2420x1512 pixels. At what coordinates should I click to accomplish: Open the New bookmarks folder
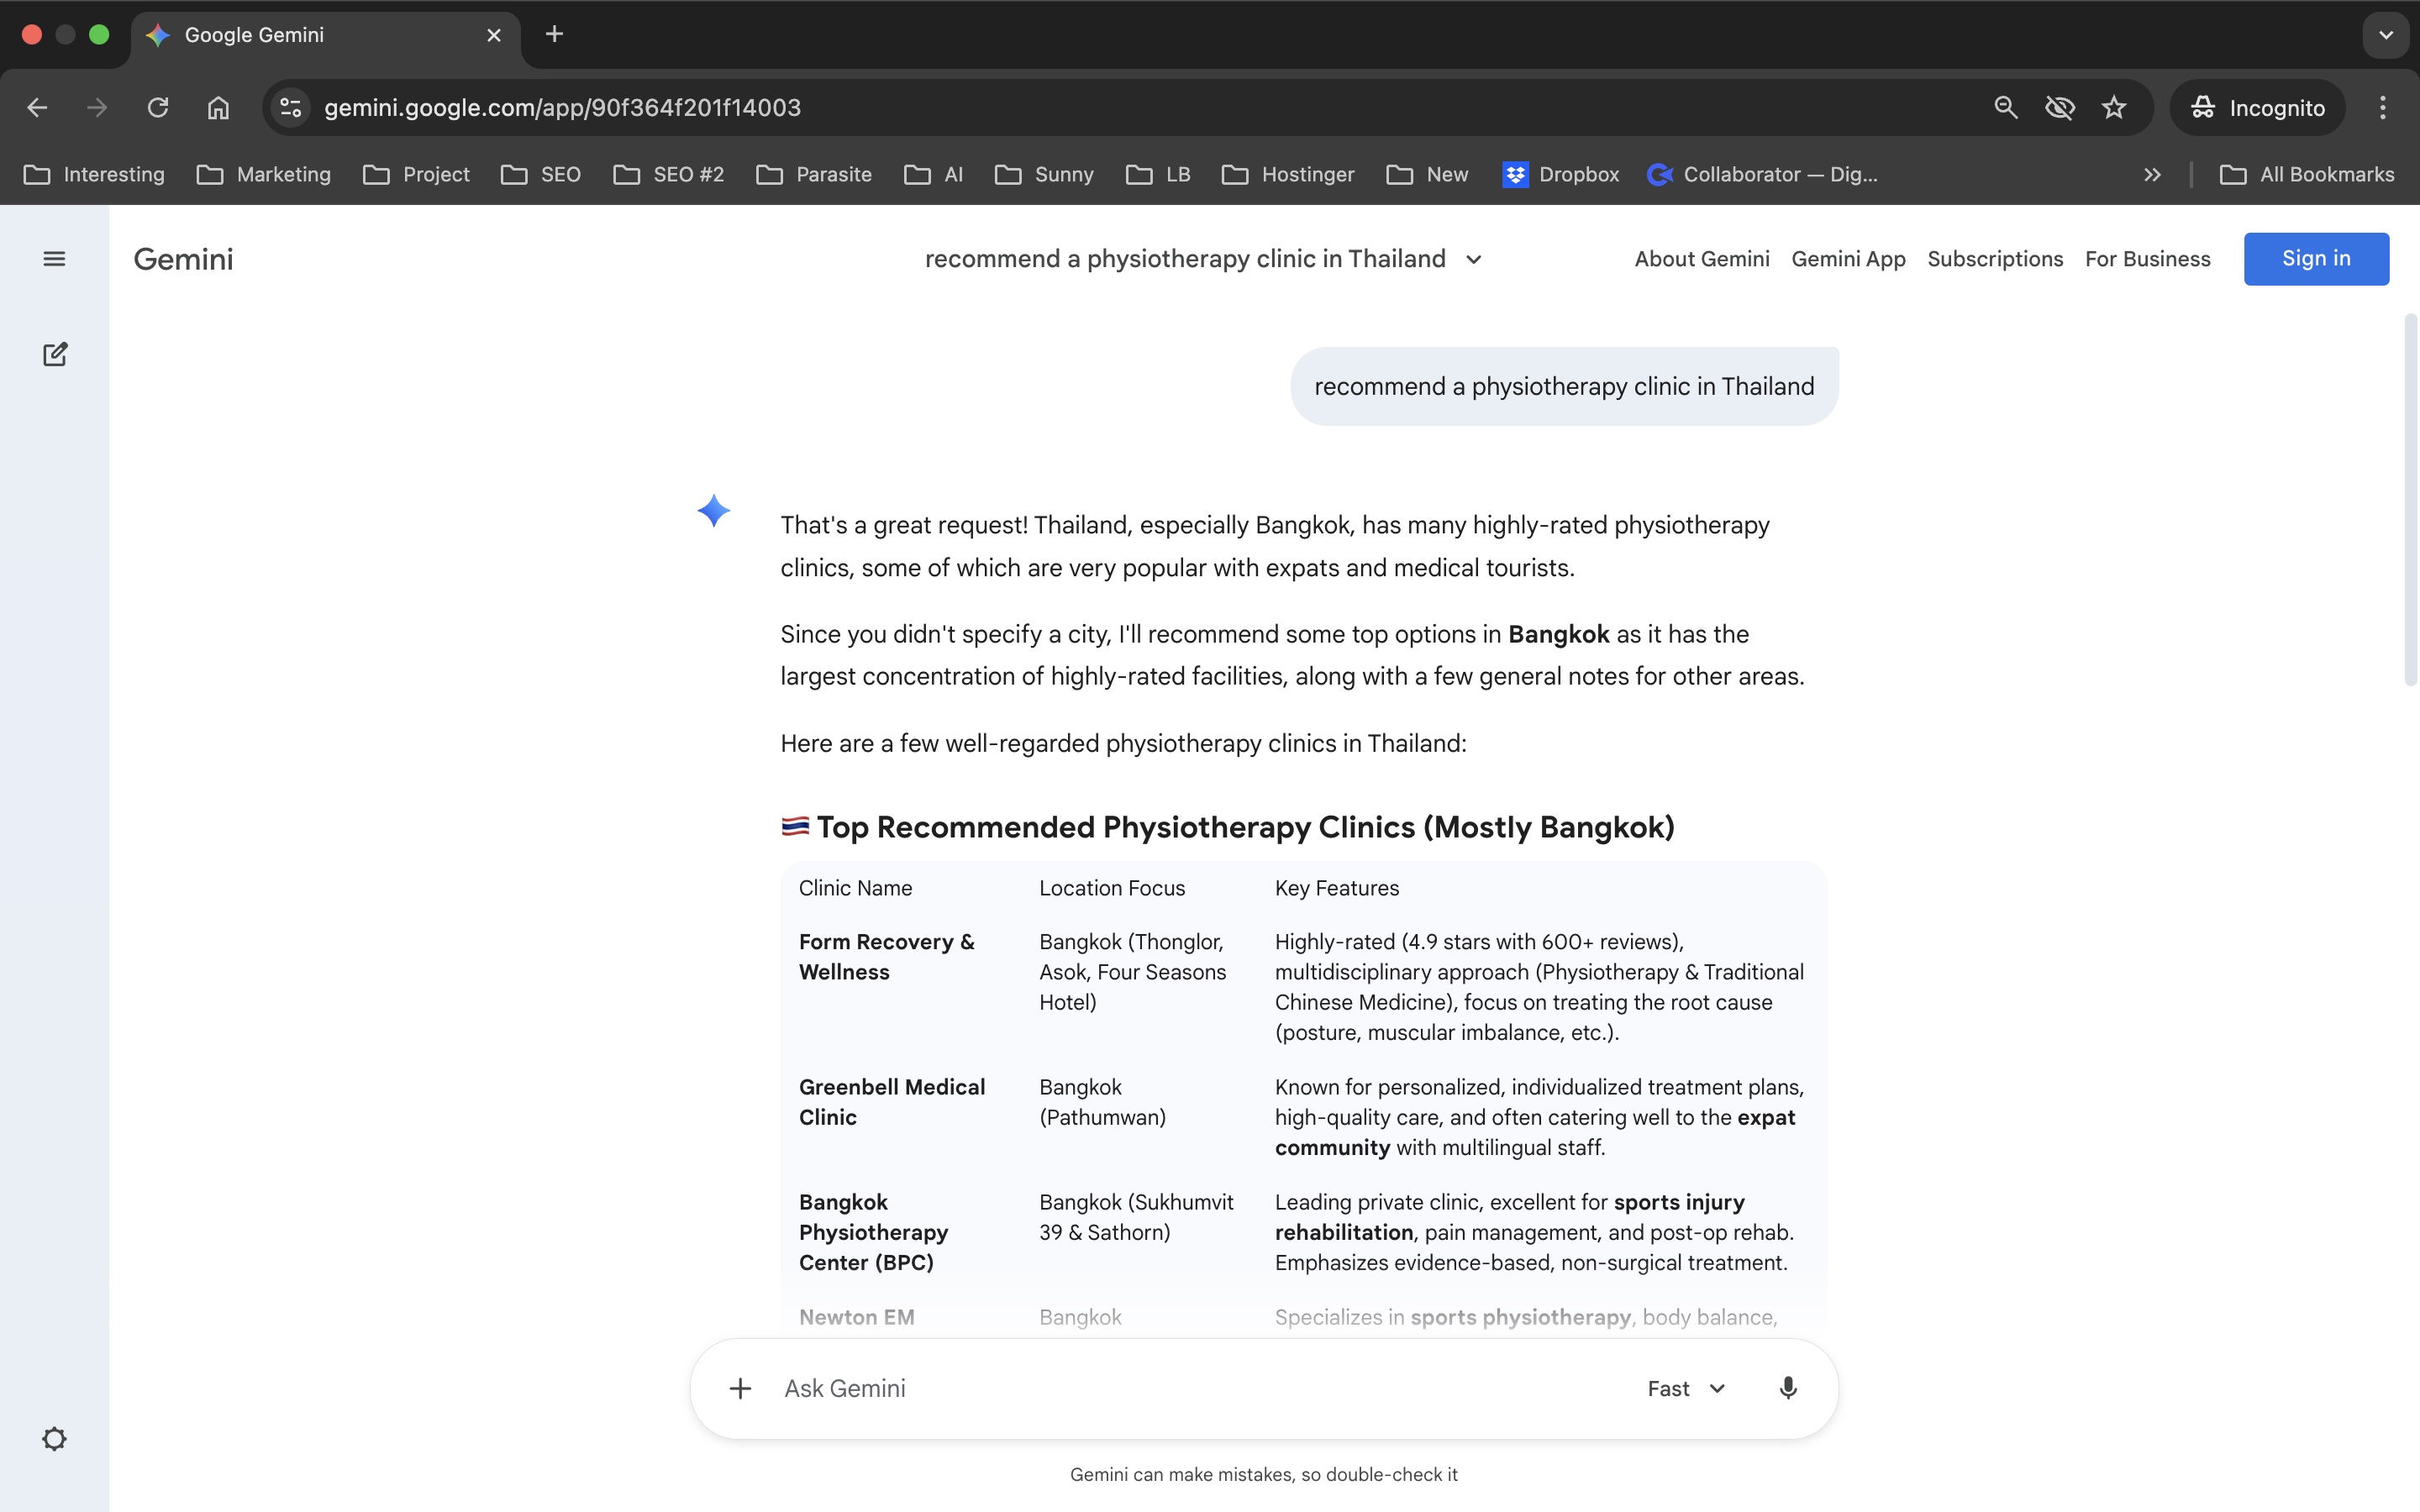point(1427,175)
